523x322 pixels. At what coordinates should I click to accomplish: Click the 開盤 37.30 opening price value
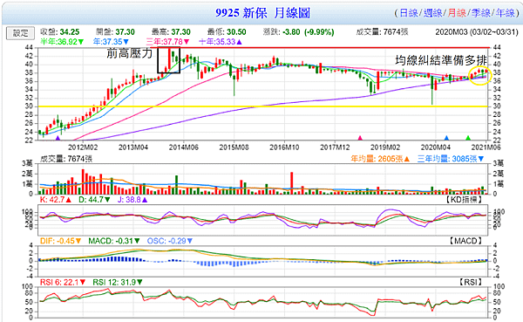coord(115,32)
